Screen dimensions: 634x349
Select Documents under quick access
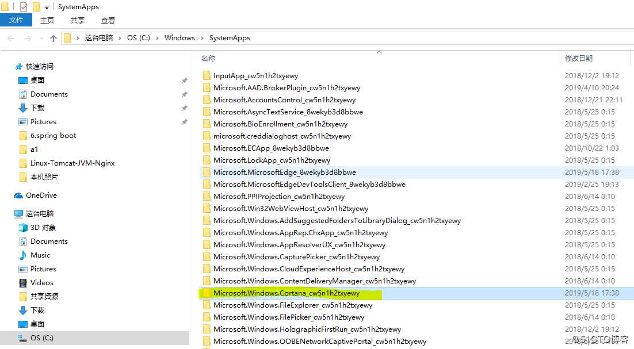tap(49, 94)
